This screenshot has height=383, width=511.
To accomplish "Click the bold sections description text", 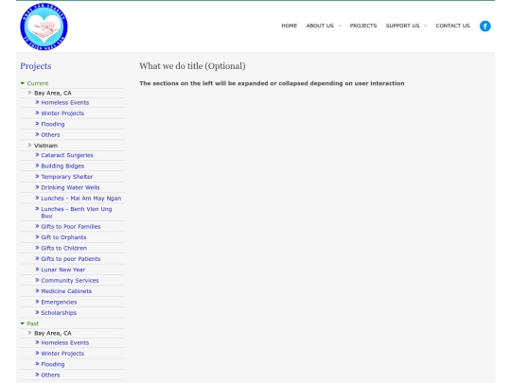I will click(272, 83).
